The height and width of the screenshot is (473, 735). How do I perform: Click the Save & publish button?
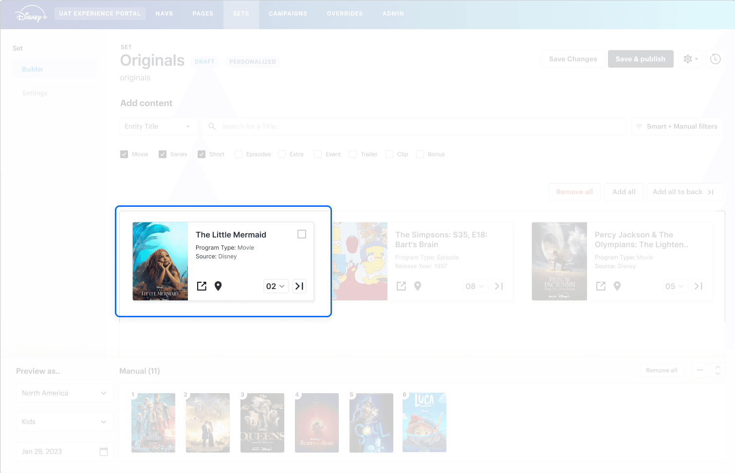tap(640, 59)
